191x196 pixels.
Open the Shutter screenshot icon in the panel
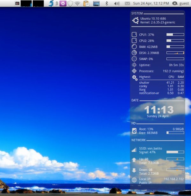(x=17, y=4)
